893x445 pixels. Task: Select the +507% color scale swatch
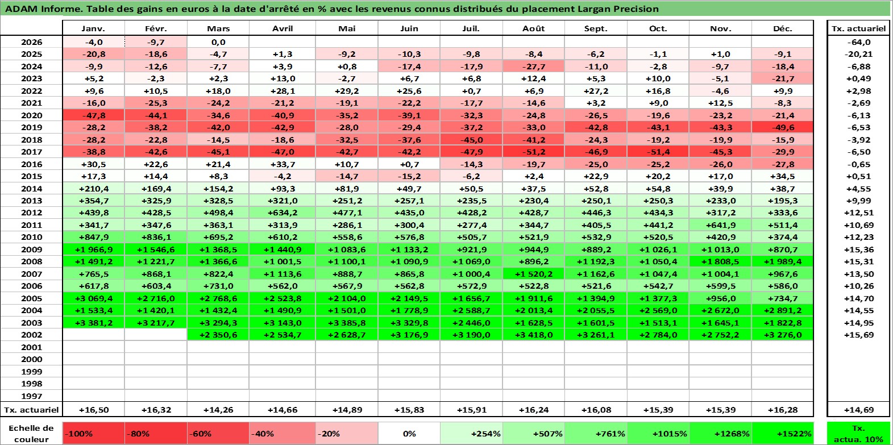click(533, 433)
